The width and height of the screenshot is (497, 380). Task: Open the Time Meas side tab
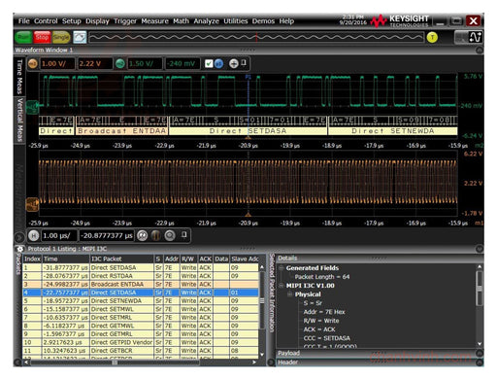pyautogui.click(x=19, y=76)
